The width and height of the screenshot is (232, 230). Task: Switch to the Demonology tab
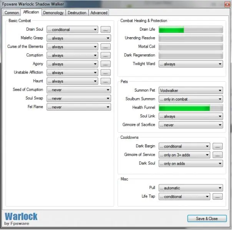pyautogui.click(x=53, y=13)
